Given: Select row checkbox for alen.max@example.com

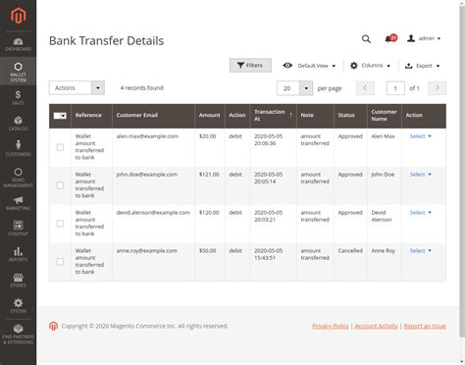Looking at the screenshot, I should click(x=60, y=147).
